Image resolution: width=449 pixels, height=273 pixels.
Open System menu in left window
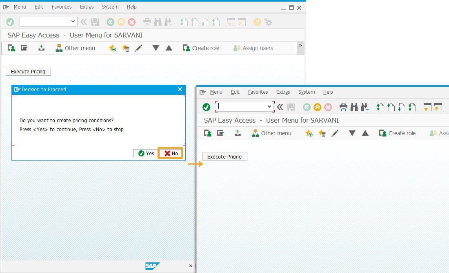(x=110, y=7)
